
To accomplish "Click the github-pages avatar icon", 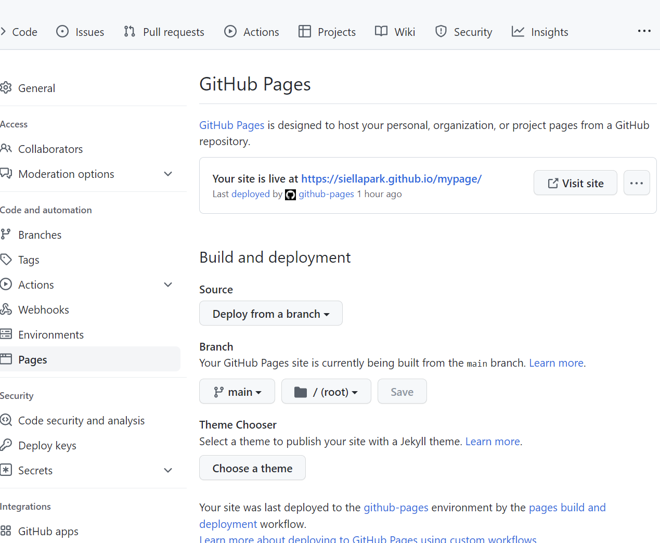I will point(291,195).
